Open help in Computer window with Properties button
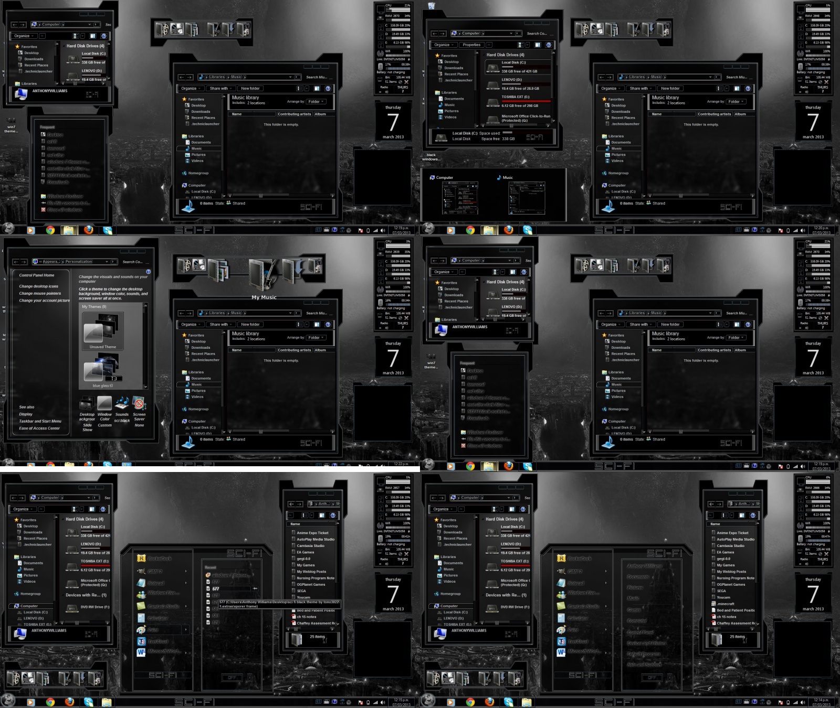This screenshot has width=840, height=708. pyautogui.click(x=549, y=45)
